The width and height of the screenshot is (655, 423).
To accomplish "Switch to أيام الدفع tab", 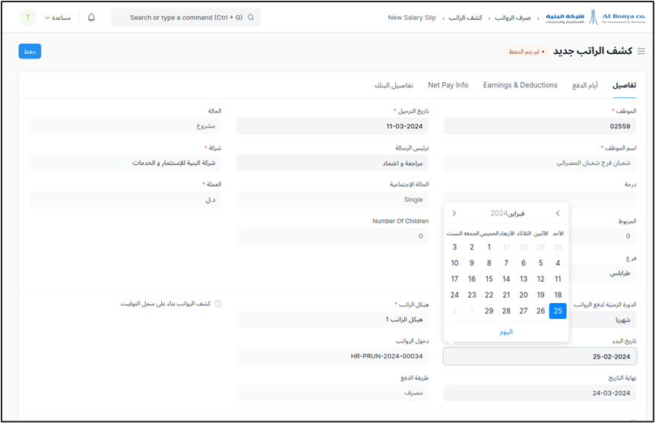I will pyautogui.click(x=585, y=85).
